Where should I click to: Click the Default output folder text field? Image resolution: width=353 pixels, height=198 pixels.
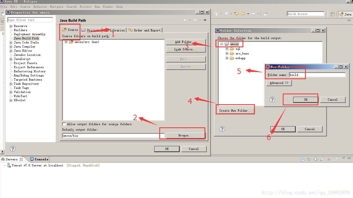114,136
